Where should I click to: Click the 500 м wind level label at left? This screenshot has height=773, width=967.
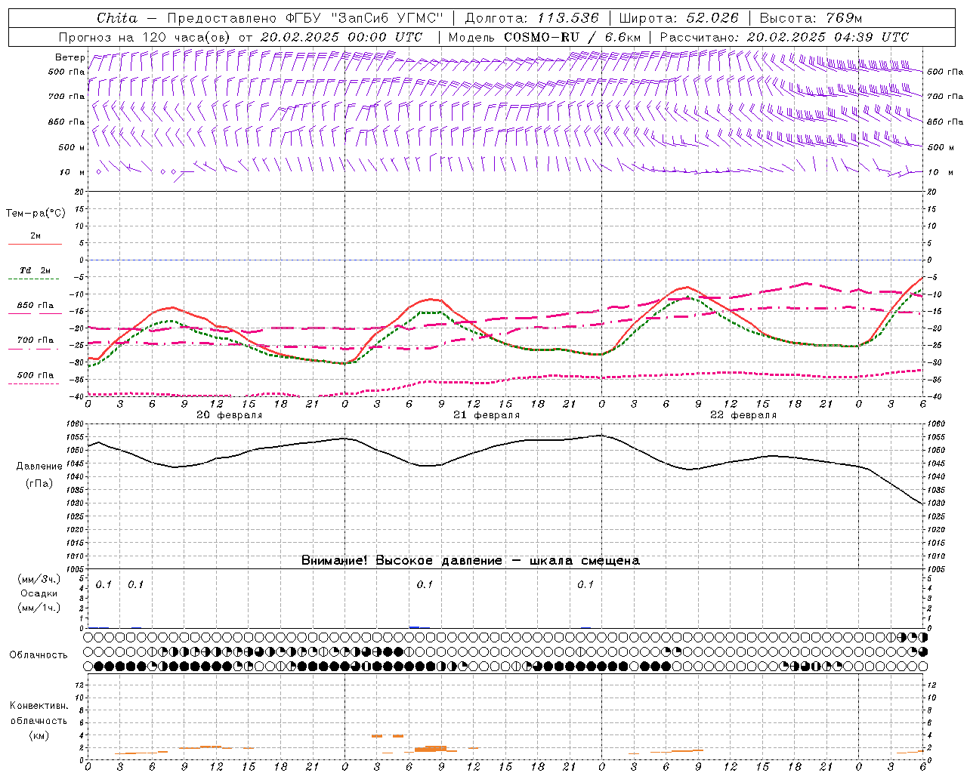[73, 147]
